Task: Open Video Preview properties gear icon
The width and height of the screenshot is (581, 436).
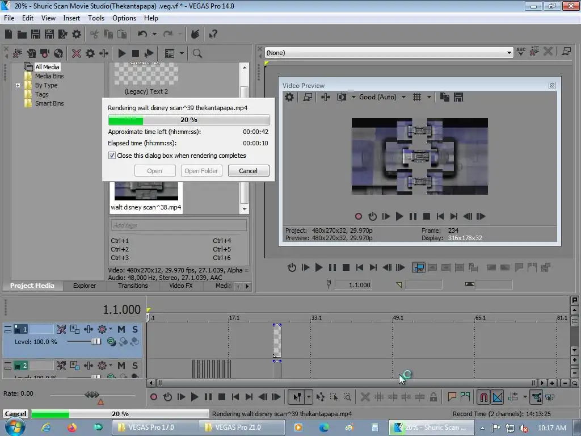Action: click(289, 97)
